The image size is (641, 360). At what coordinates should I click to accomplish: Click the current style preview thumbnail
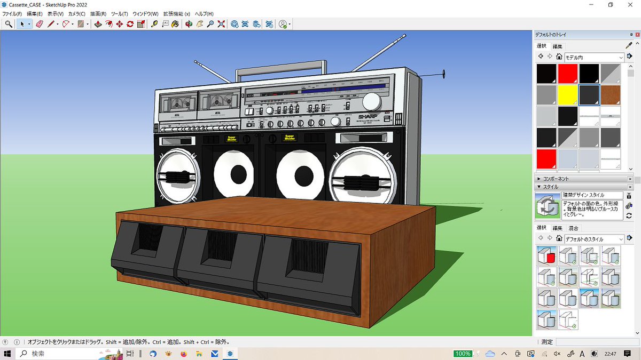[x=547, y=205]
